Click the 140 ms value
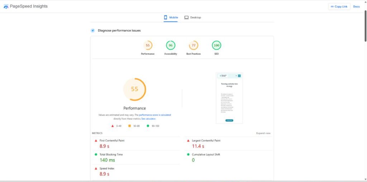 point(108,160)
